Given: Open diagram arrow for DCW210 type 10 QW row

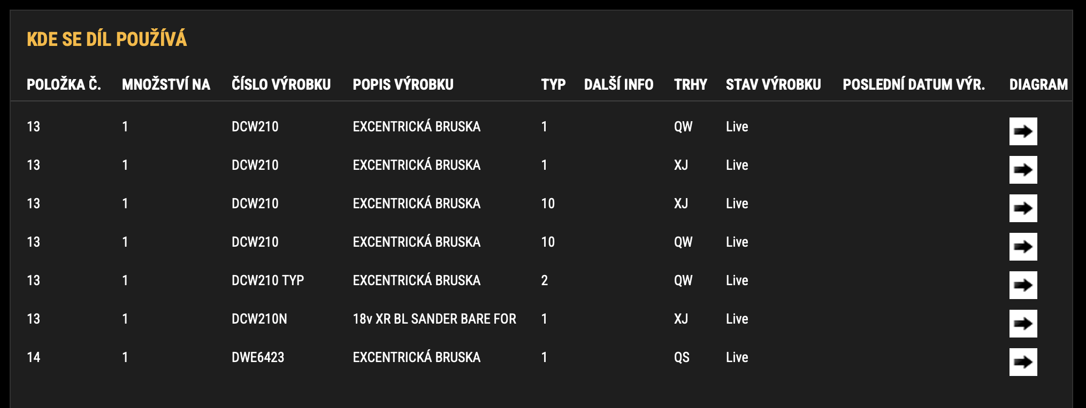Looking at the screenshot, I should pos(1023,247).
